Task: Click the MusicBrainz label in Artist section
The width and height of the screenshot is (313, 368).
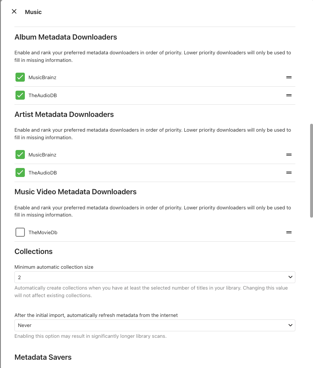Action: tap(43, 155)
